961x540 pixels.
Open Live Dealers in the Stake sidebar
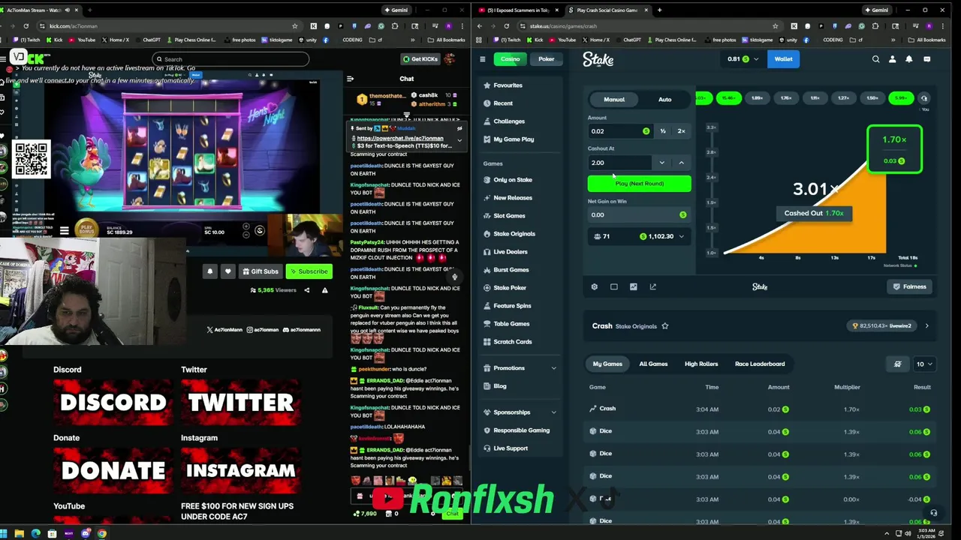click(511, 252)
